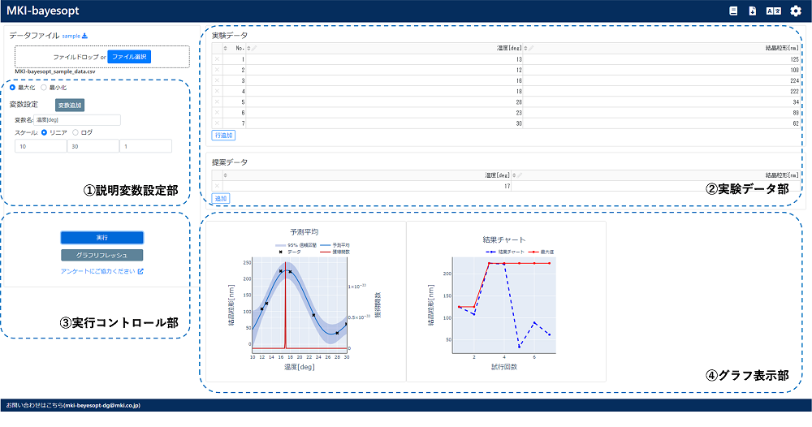Viewport: 812px width, 427px height.
Task: Click the file download icon in header
Action: click(753, 11)
